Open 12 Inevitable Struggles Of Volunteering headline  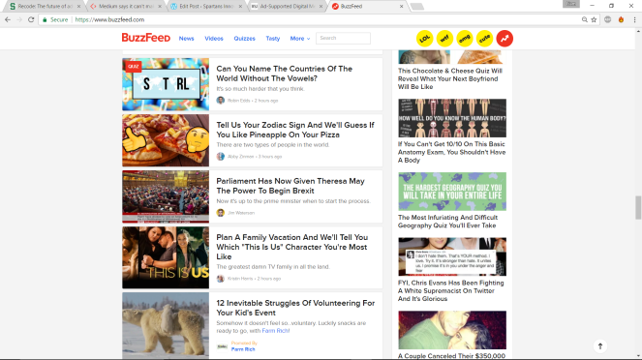[x=295, y=308]
